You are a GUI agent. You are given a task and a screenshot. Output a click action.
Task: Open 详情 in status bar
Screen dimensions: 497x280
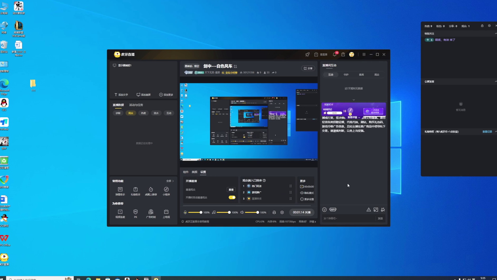click(312, 222)
